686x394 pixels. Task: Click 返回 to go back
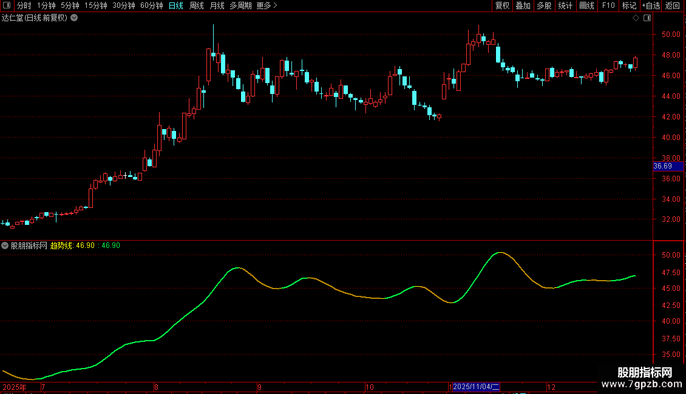pos(673,5)
